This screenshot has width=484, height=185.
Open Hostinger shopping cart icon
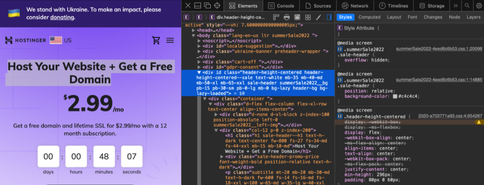(156, 40)
